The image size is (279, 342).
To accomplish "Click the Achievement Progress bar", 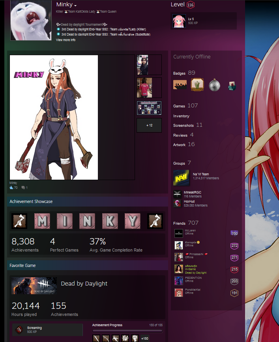I will [127, 331].
